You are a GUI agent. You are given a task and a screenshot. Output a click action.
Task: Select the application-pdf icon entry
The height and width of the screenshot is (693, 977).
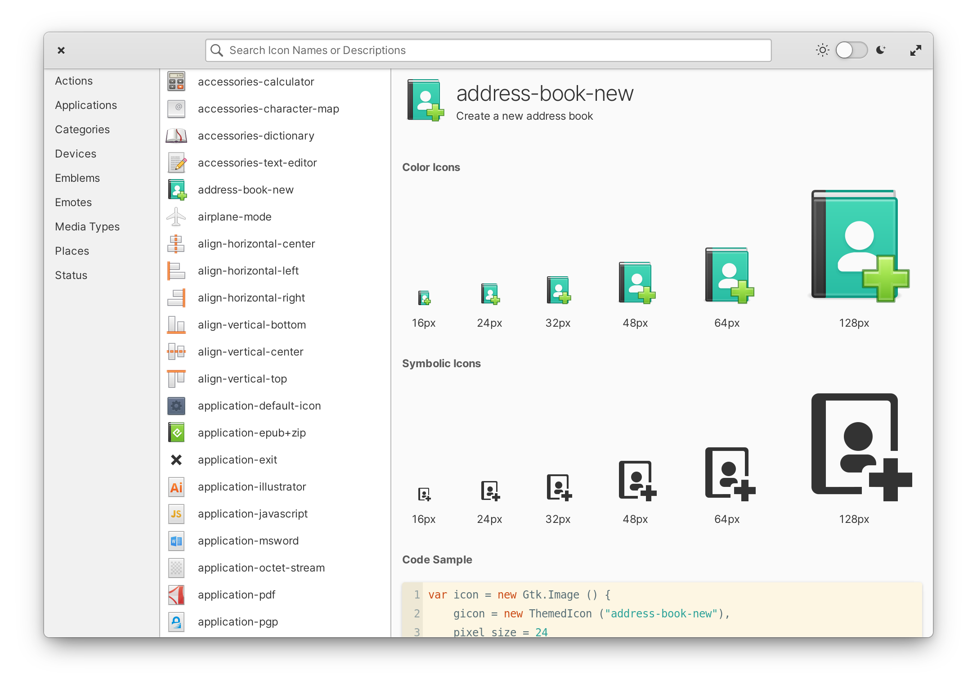236,595
